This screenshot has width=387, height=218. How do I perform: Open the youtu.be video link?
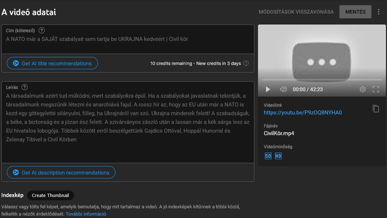click(303, 112)
